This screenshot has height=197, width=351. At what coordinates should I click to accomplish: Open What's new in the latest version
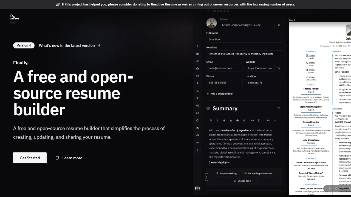tap(70, 45)
